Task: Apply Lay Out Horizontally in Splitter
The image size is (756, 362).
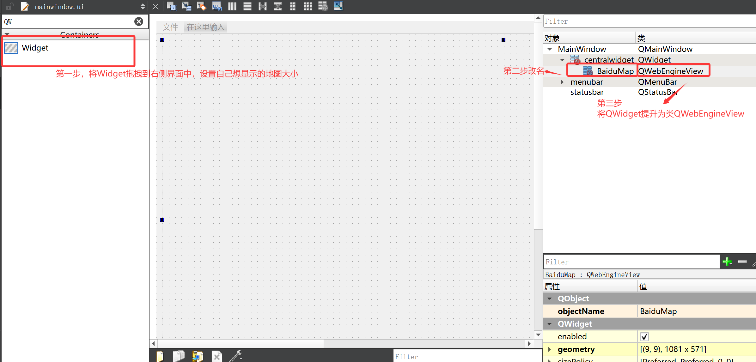Action: [x=263, y=6]
